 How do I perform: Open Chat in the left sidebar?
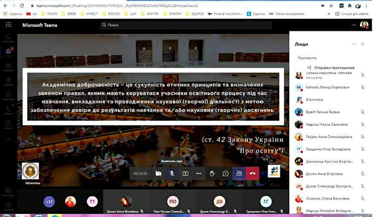[x=9, y=52]
